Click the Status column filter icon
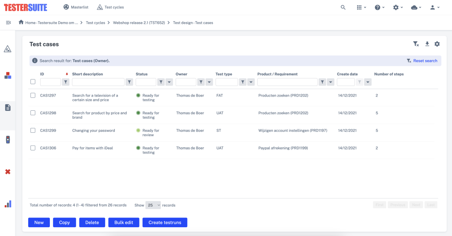Viewport: 452px width, 236px height. tap(161, 82)
